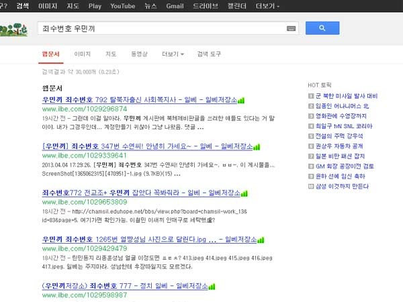This screenshot has height=302, width=403.
Task: Open hot topic 권상우 자동차 공개
Action: pyautogui.click(x=339, y=146)
